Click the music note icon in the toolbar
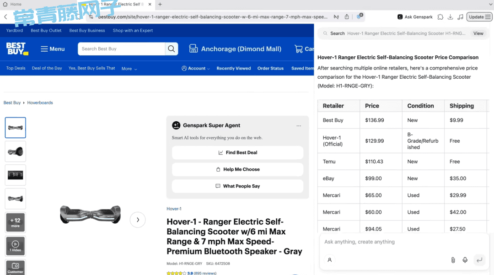Screen dimensions: 494x275 tap(460, 17)
